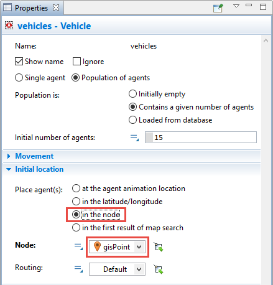This screenshot has height=285, width=273.
Task: Click the Vehicle agent icon in the header
Action: point(9,26)
